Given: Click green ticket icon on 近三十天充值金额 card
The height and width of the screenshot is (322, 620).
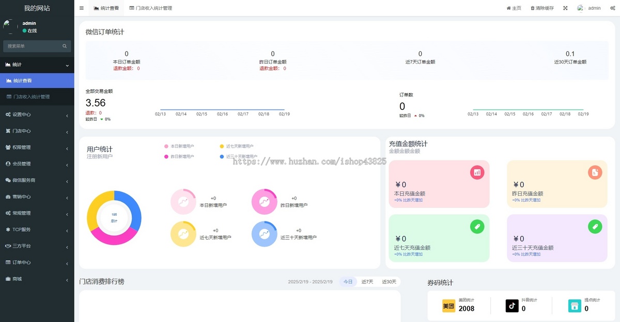Looking at the screenshot, I should point(595,227).
